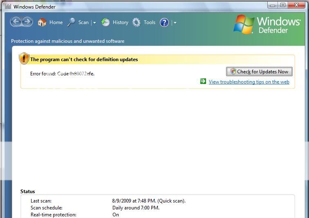Click the Home house icon

[x=42, y=22]
